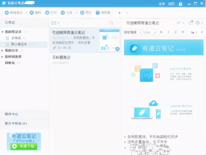Click the note info icon
206x155 pixels.
(197, 23)
